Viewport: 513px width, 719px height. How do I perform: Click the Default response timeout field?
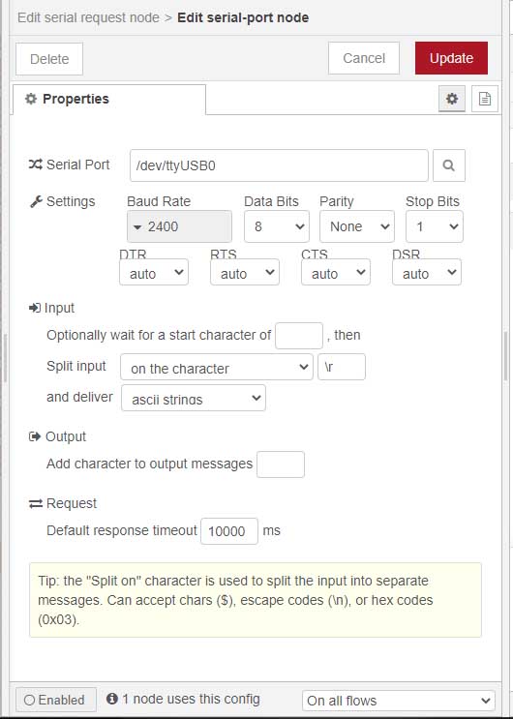(229, 531)
